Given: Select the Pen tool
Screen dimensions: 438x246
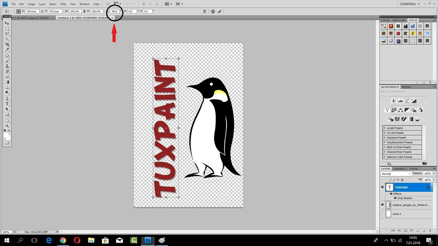Looking at the screenshot, I should [x=7, y=98].
